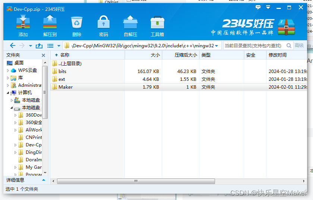Go back with the left arrow
Image resolution: width=313 pixels, height=200 pixels.
pyautogui.click(x=13, y=46)
